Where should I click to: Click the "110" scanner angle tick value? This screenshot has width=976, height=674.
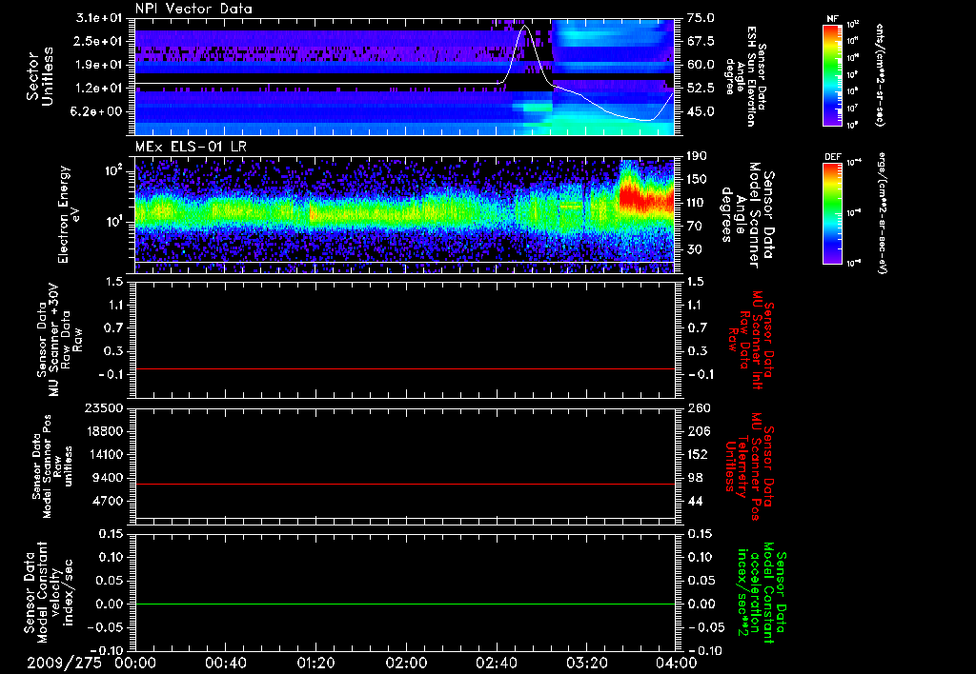coord(697,203)
